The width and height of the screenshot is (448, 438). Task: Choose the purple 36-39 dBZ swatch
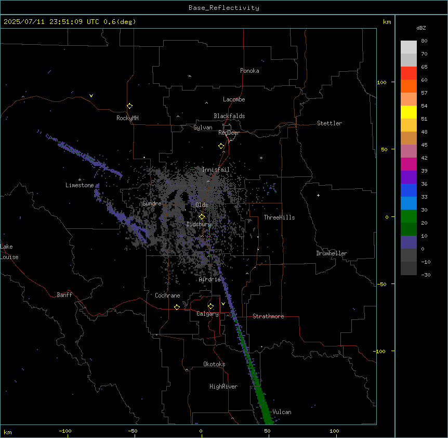[409, 177]
